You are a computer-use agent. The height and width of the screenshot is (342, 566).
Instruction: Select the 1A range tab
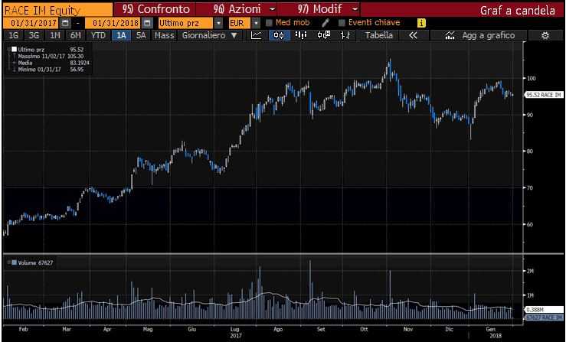[x=121, y=35]
